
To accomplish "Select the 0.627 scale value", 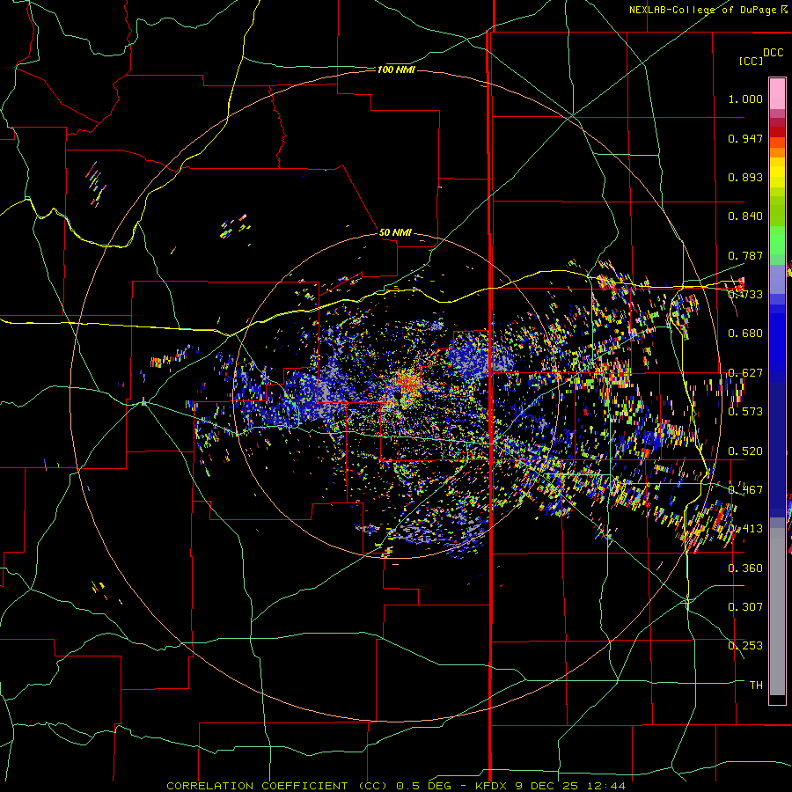I will (745, 373).
